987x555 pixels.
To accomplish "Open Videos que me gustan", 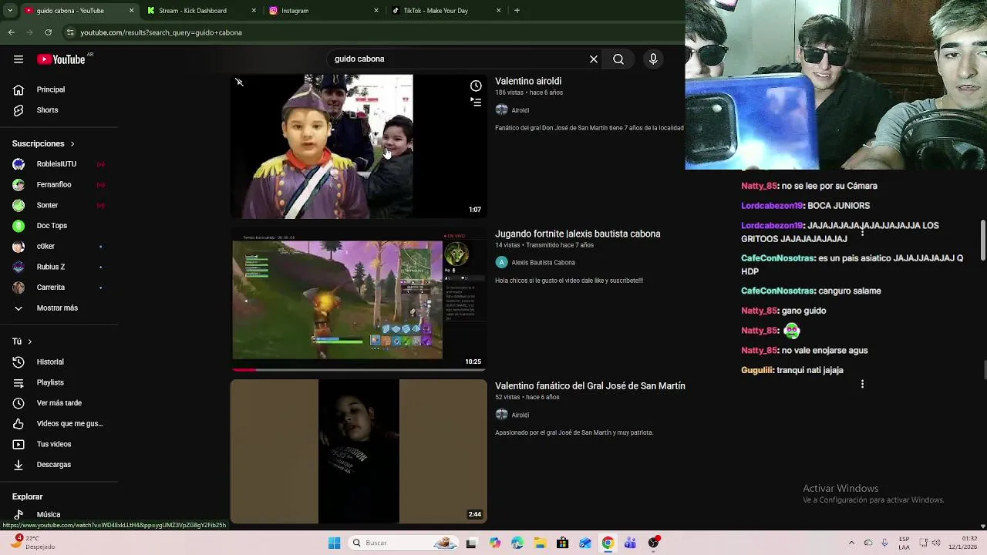I will (x=59, y=423).
